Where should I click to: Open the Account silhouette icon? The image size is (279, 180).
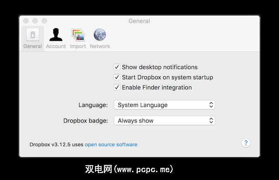56,35
